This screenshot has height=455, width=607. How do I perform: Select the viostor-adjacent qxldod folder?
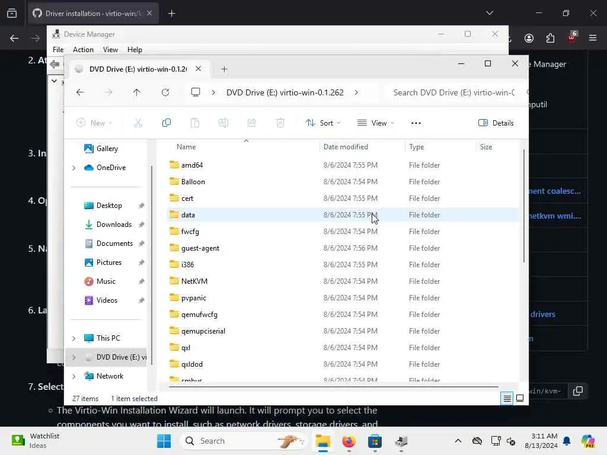(343, 364)
